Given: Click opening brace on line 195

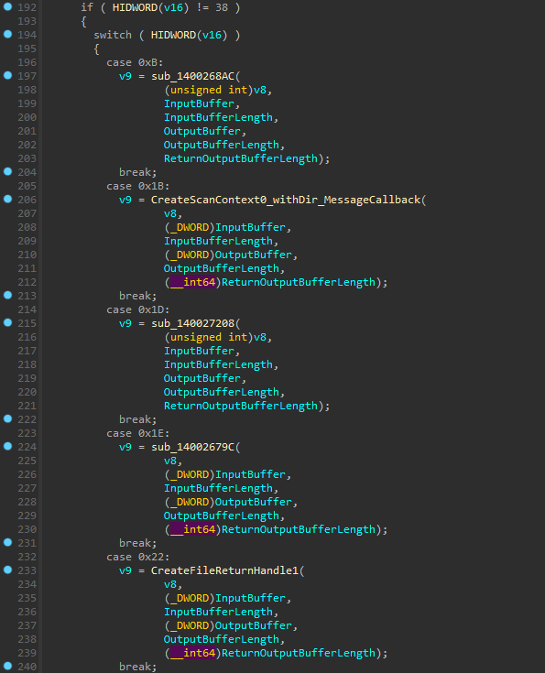Looking at the screenshot, I should 96,49.
